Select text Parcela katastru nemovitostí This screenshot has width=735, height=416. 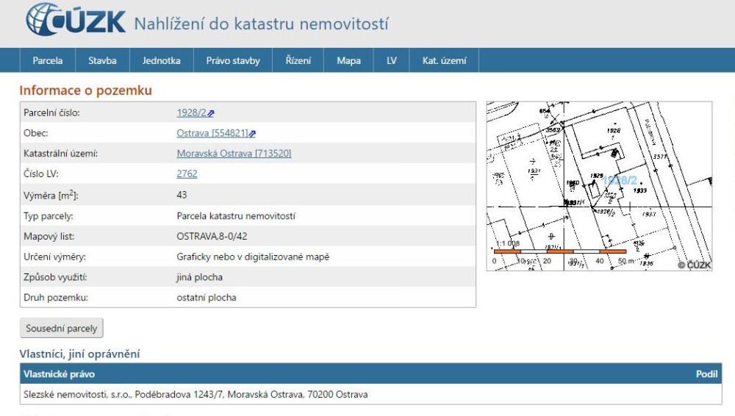pyautogui.click(x=236, y=216)
